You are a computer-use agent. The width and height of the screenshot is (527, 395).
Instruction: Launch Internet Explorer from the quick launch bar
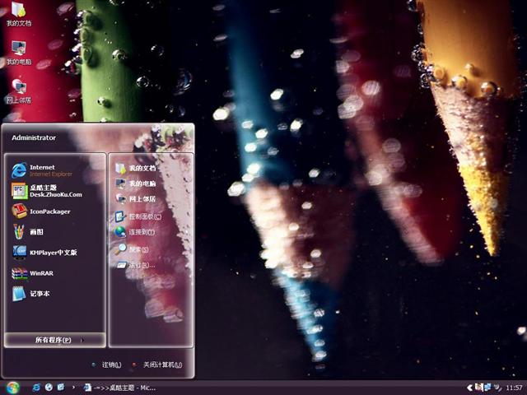point(36,388)
